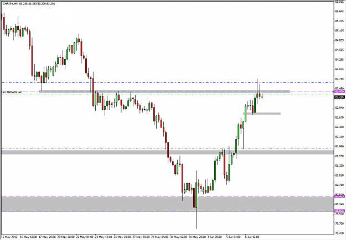The width and height of the screenshot is (346, 240).
Task: Click the 83.755 price scale label
Action: tap(339, 79)
